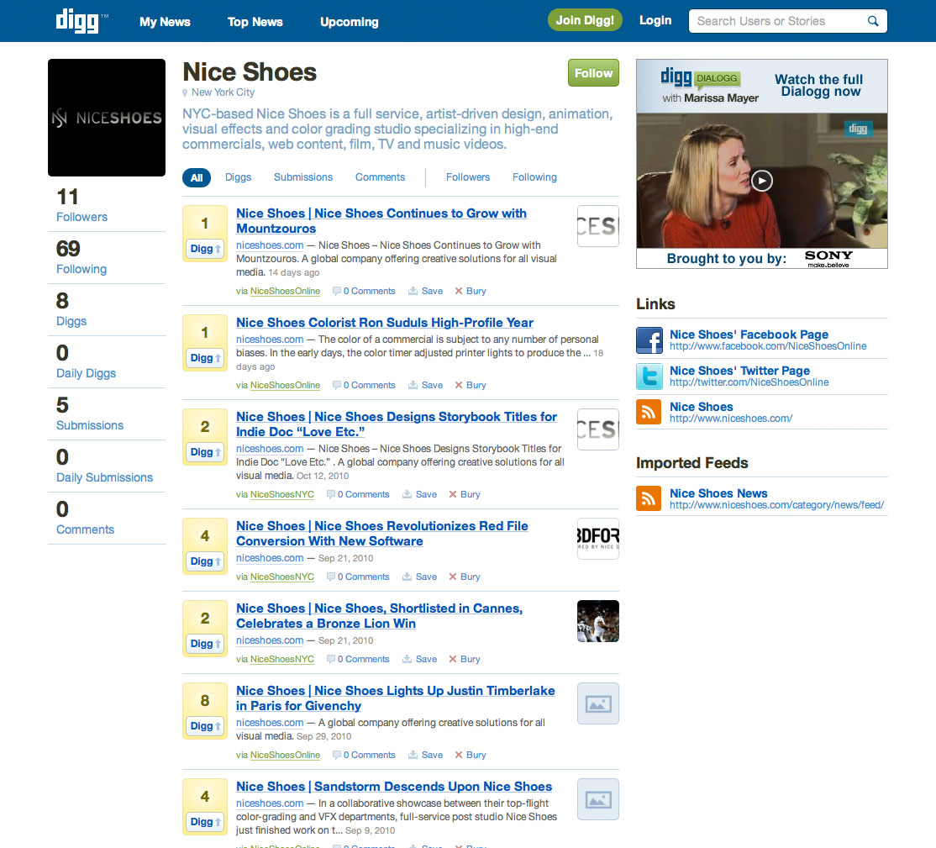
Task: Click the Join Digg! button
Action: 585,20
